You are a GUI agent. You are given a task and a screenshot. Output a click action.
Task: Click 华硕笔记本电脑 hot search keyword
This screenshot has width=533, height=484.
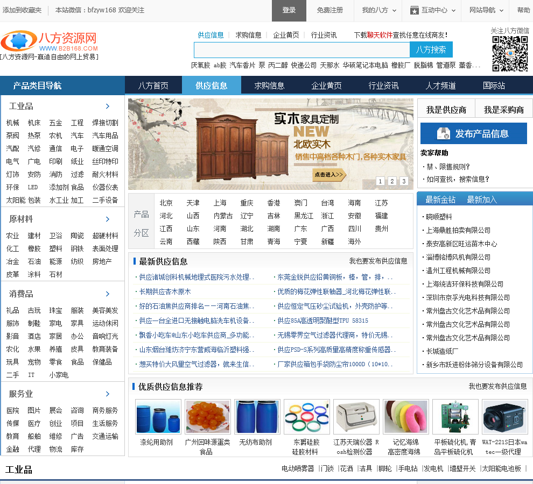(x=365, y=65)
